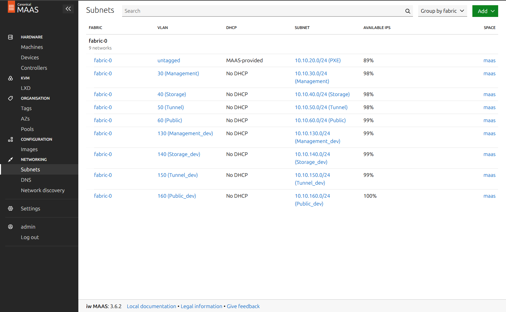Click Log out in the sidebar
Screen dimensions: 506x312
coord(30,237)
